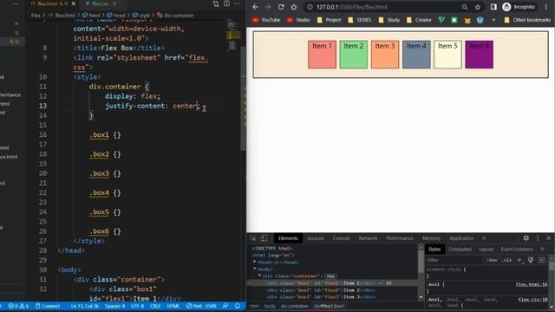Reload the flex.html page

[281, 7]
